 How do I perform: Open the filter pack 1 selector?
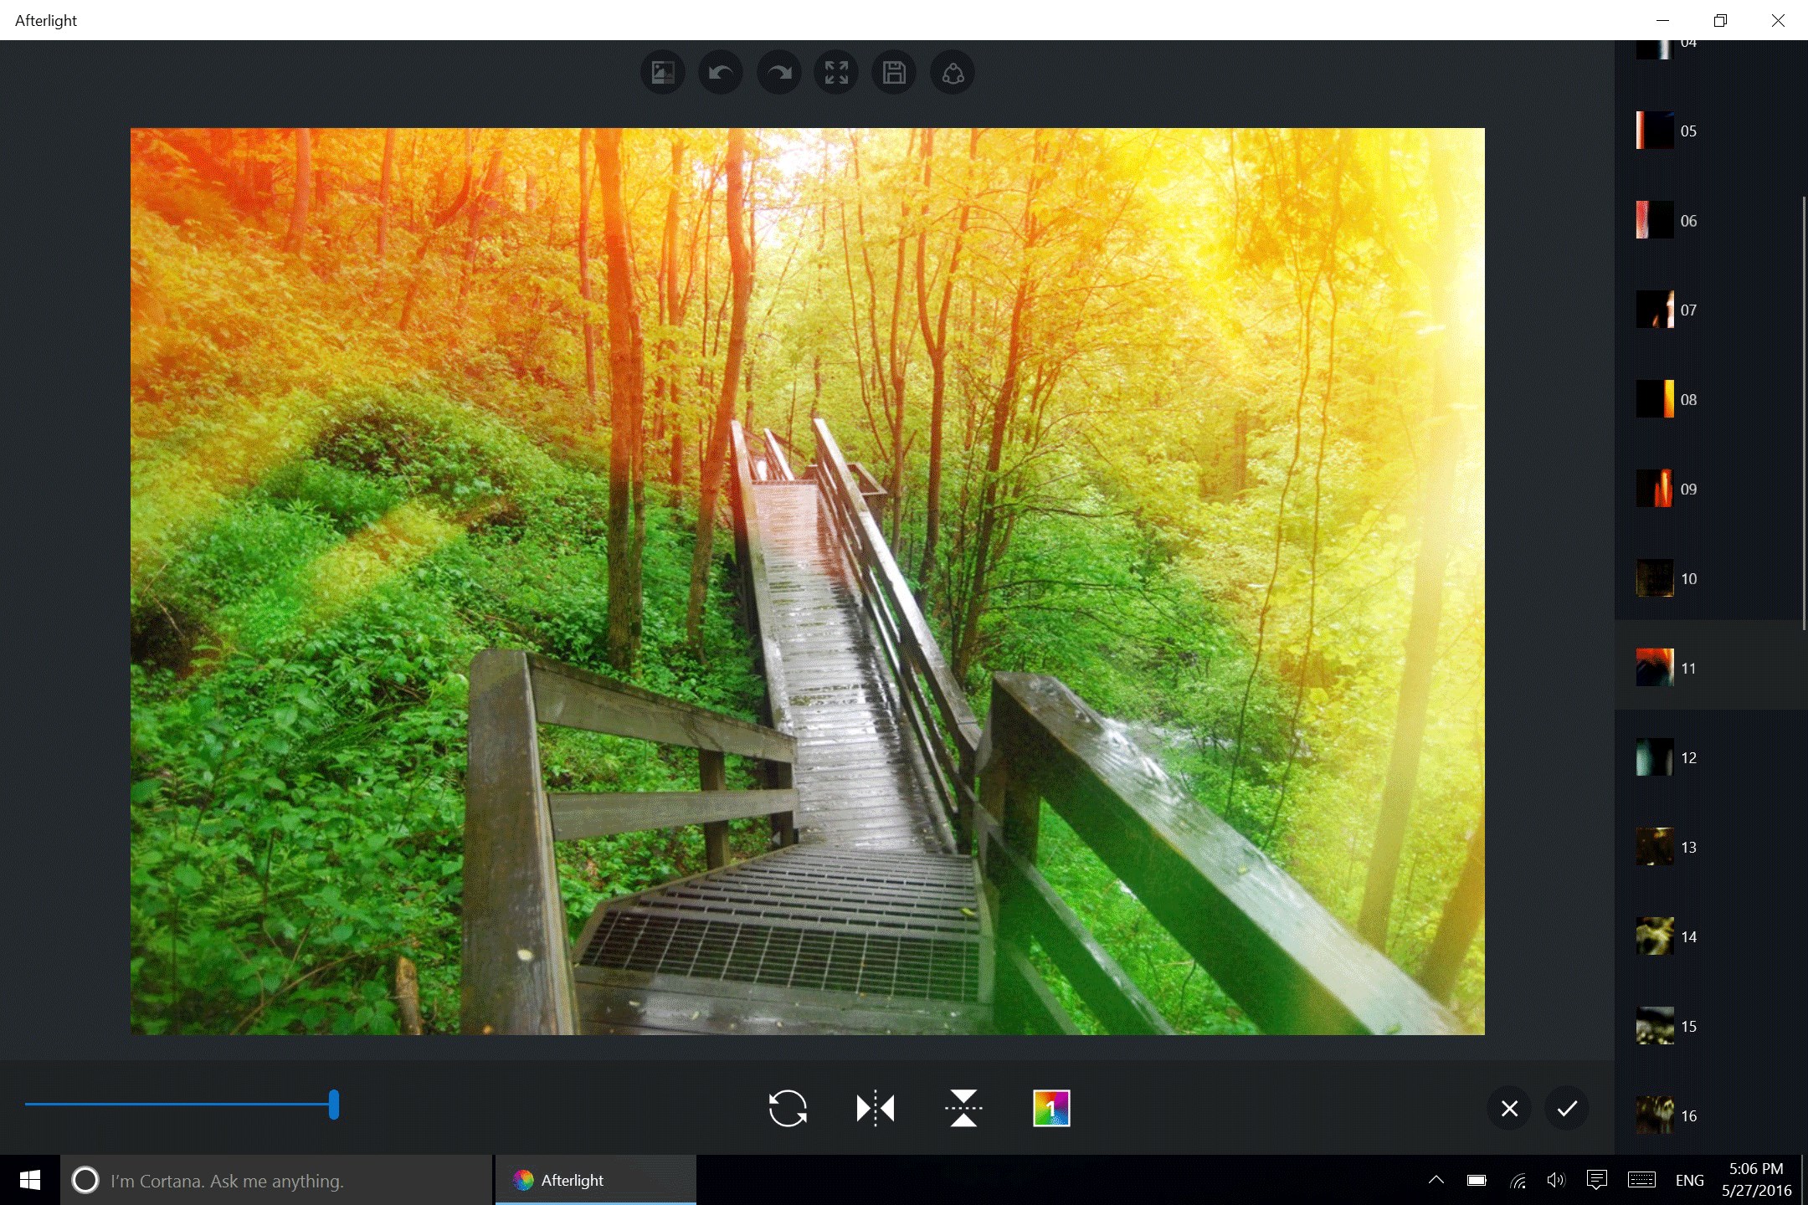1053,1108
